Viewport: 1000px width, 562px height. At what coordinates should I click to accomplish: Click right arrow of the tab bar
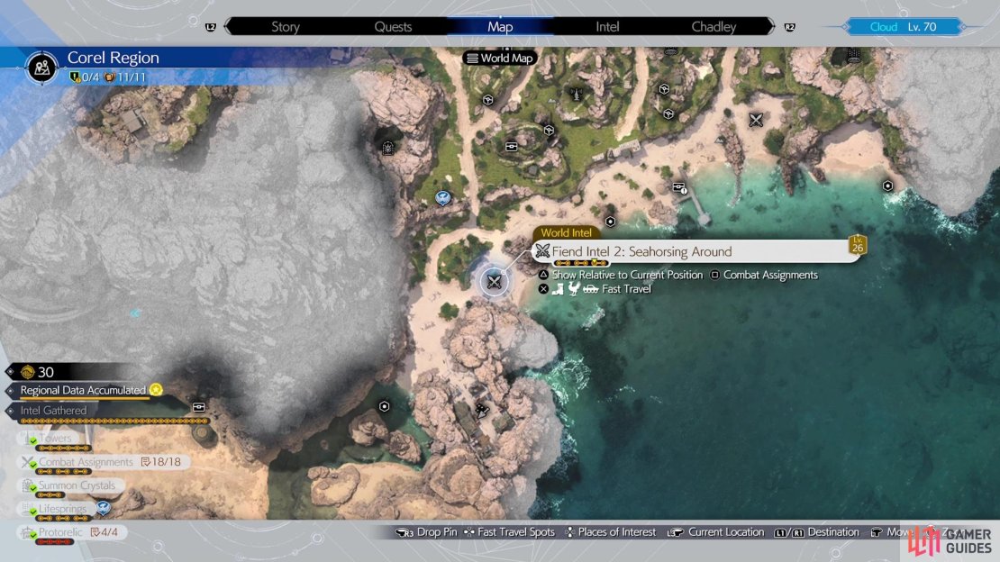771,27
